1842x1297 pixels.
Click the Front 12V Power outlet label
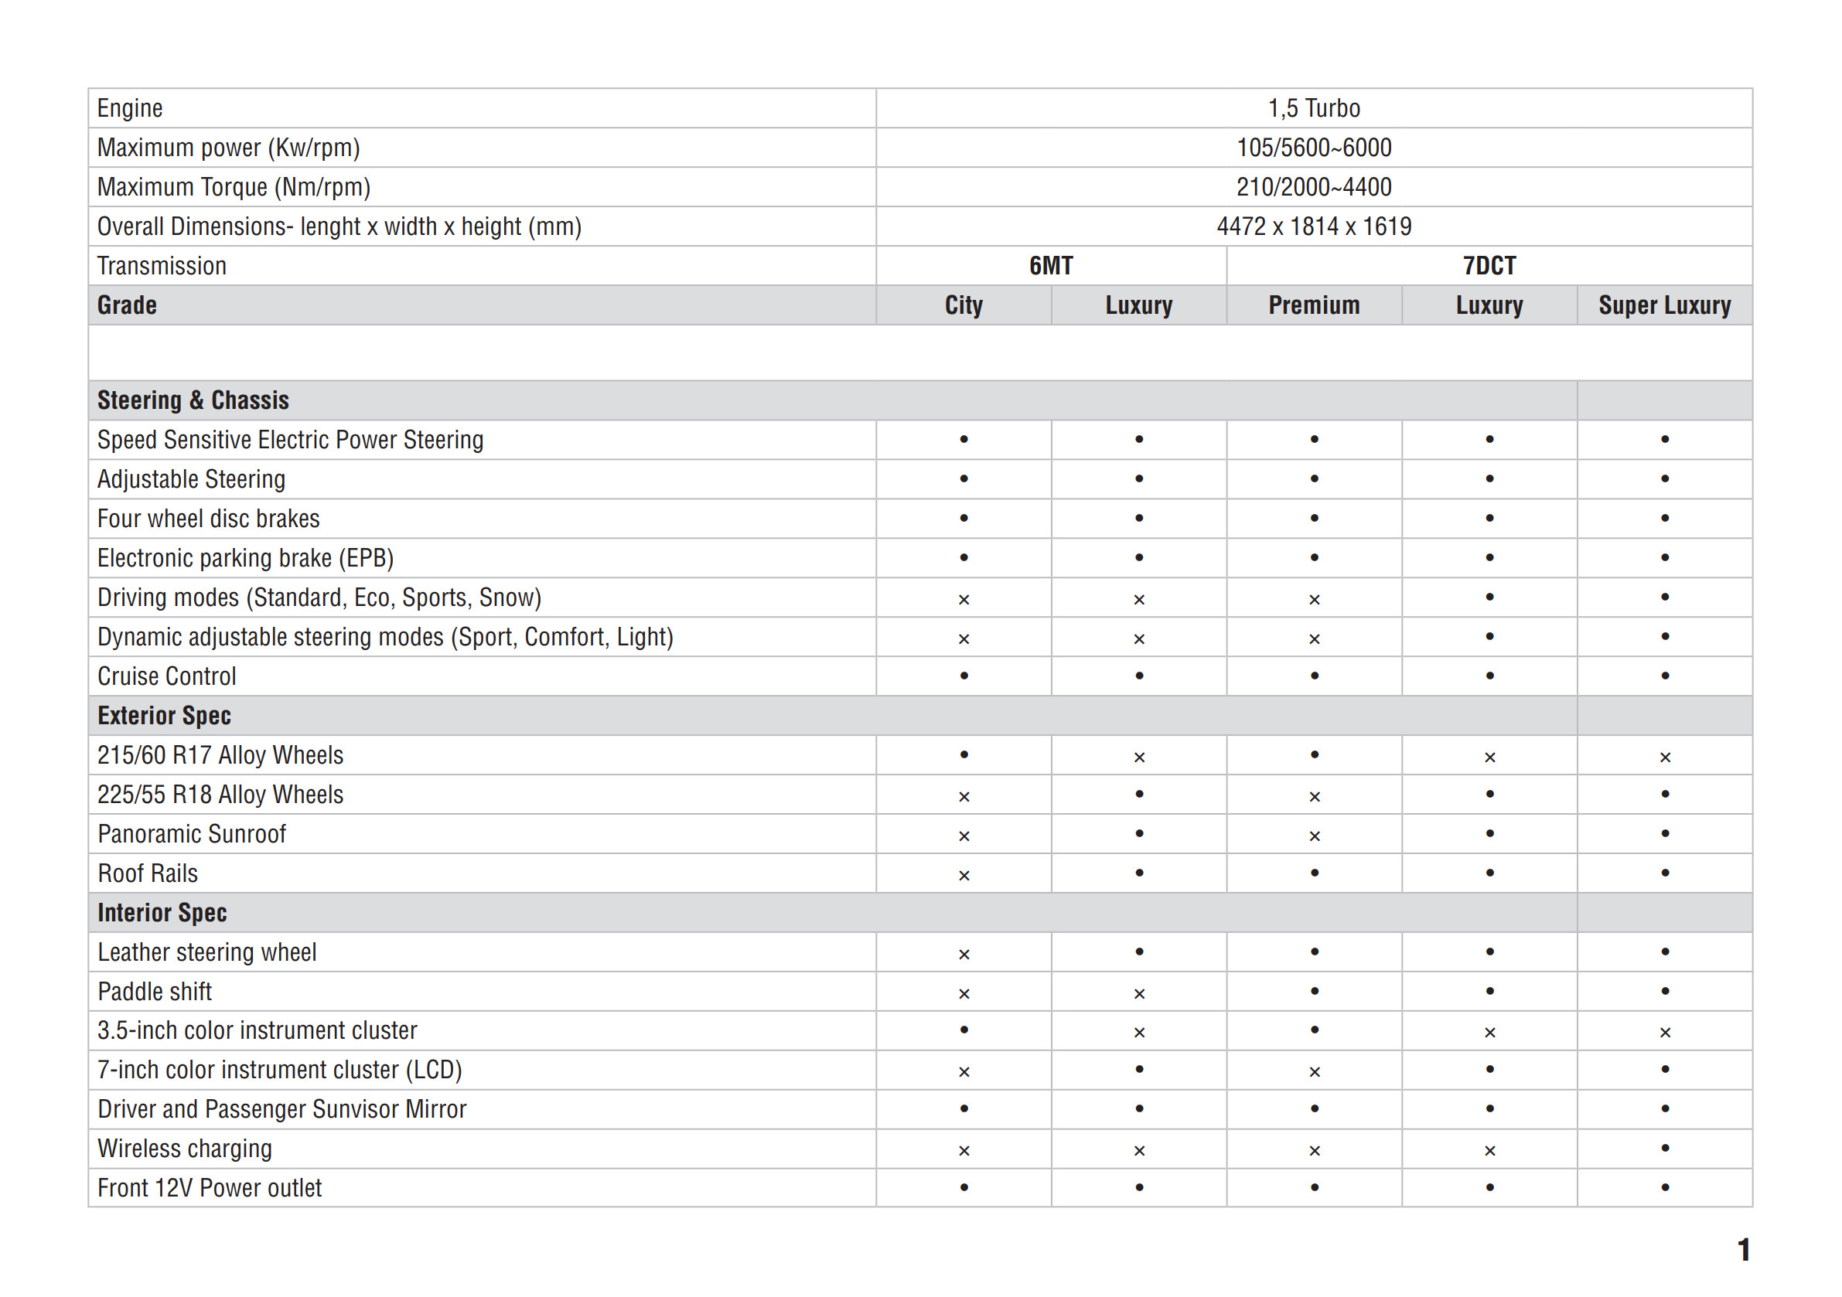click(x=210, y=1188)
